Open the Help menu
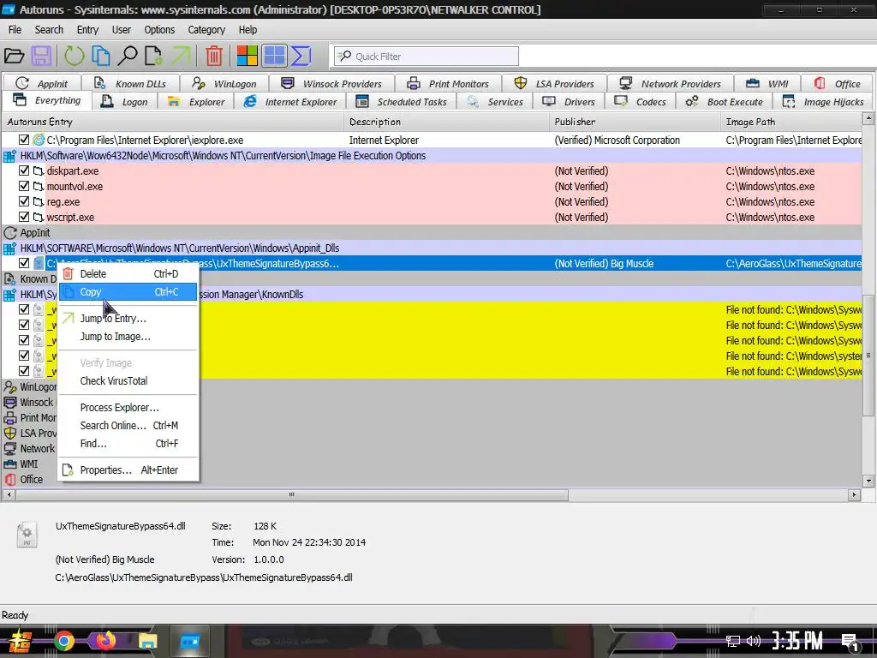This screenshot has width=877, height=658. (x=248, y=30)
